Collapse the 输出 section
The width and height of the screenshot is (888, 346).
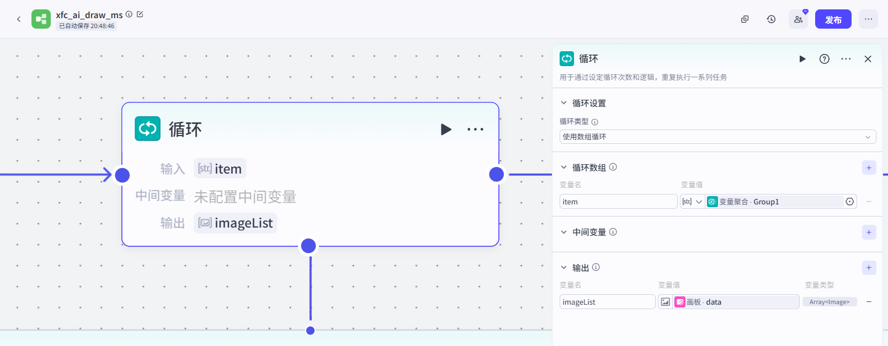[x=563, y=268]
